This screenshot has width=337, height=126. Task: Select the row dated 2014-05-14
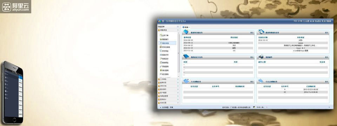[x=218, y=43]
